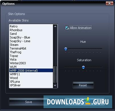Select the XPSilver skin
Viewport: 115px width, 111px height.
pos(31,85)
